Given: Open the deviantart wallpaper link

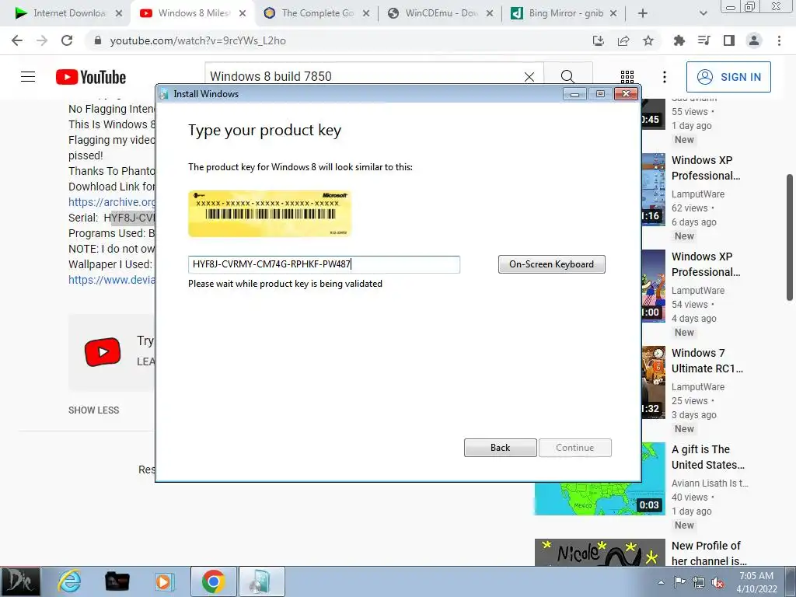Looking at the screenshot, I should click(x=112, y=280).
